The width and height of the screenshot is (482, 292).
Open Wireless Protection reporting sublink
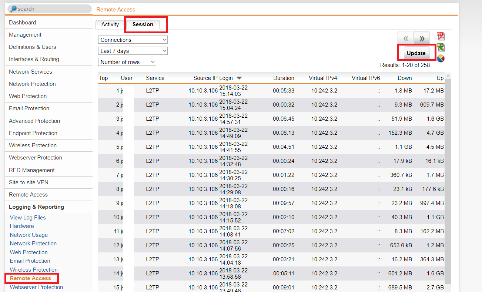(34, 270)
